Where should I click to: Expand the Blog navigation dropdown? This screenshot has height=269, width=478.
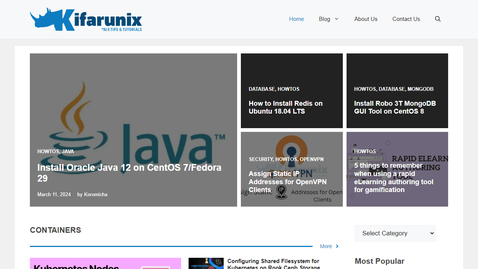[328, 19]
